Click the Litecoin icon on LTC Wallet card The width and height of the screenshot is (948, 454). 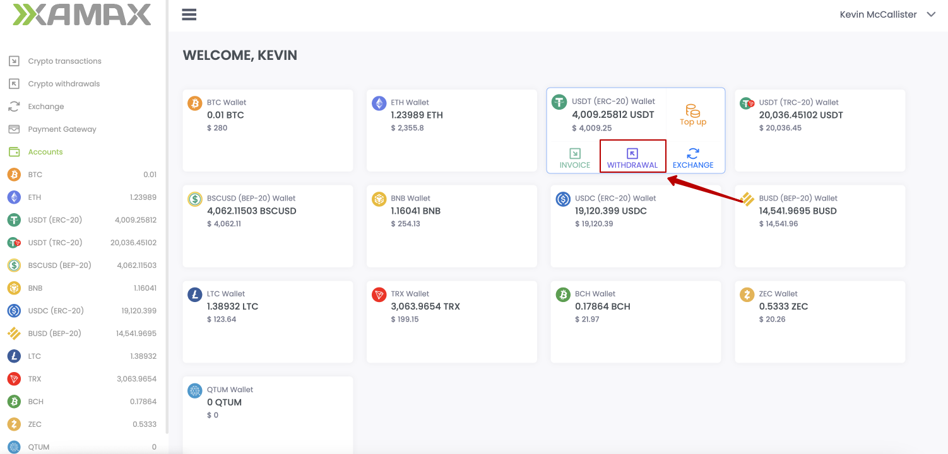195,294
